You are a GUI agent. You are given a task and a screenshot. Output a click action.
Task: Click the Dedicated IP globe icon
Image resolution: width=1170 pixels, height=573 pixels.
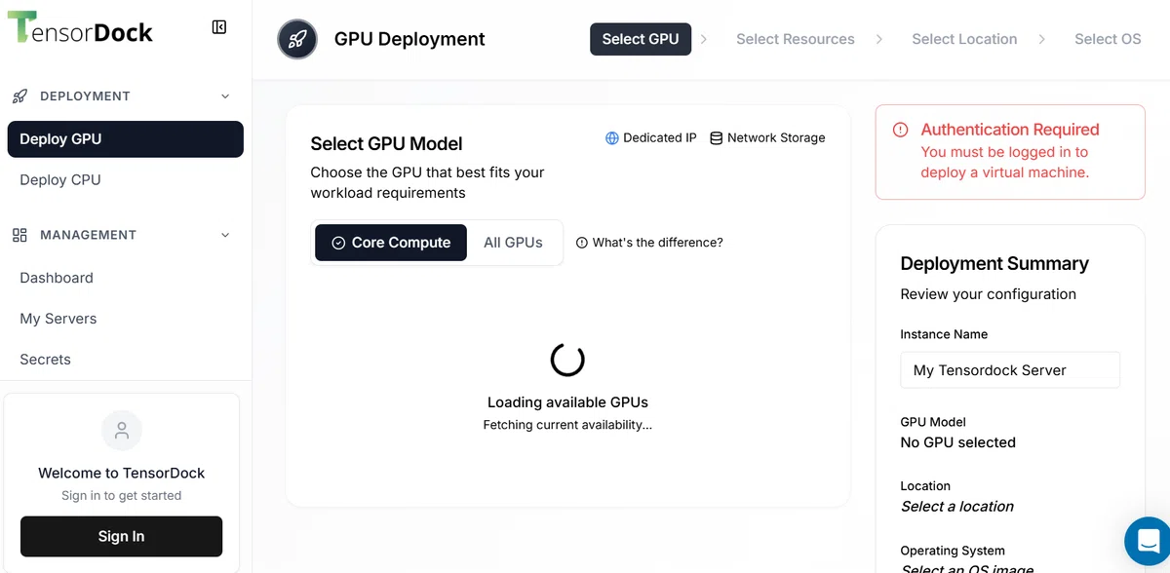pyautogui.click(x=612, y=138)
